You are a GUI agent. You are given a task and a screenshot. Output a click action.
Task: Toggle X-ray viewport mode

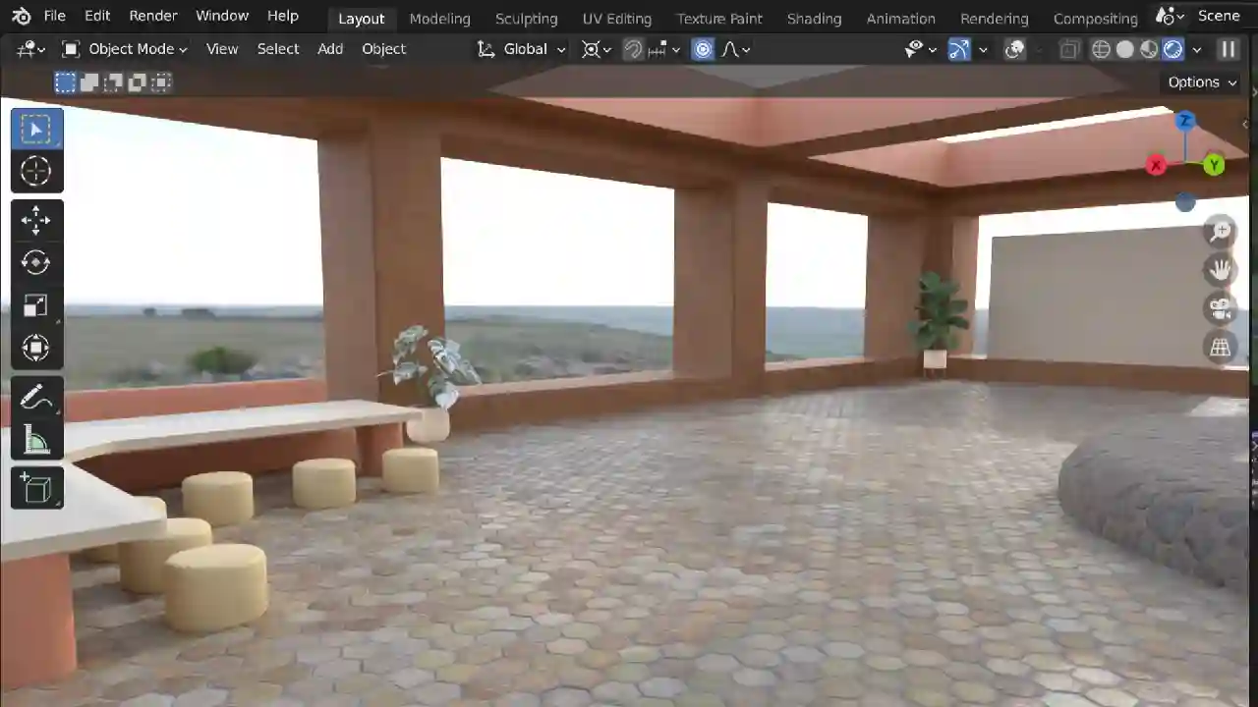pyautogui.click(x=1068, y=49)
